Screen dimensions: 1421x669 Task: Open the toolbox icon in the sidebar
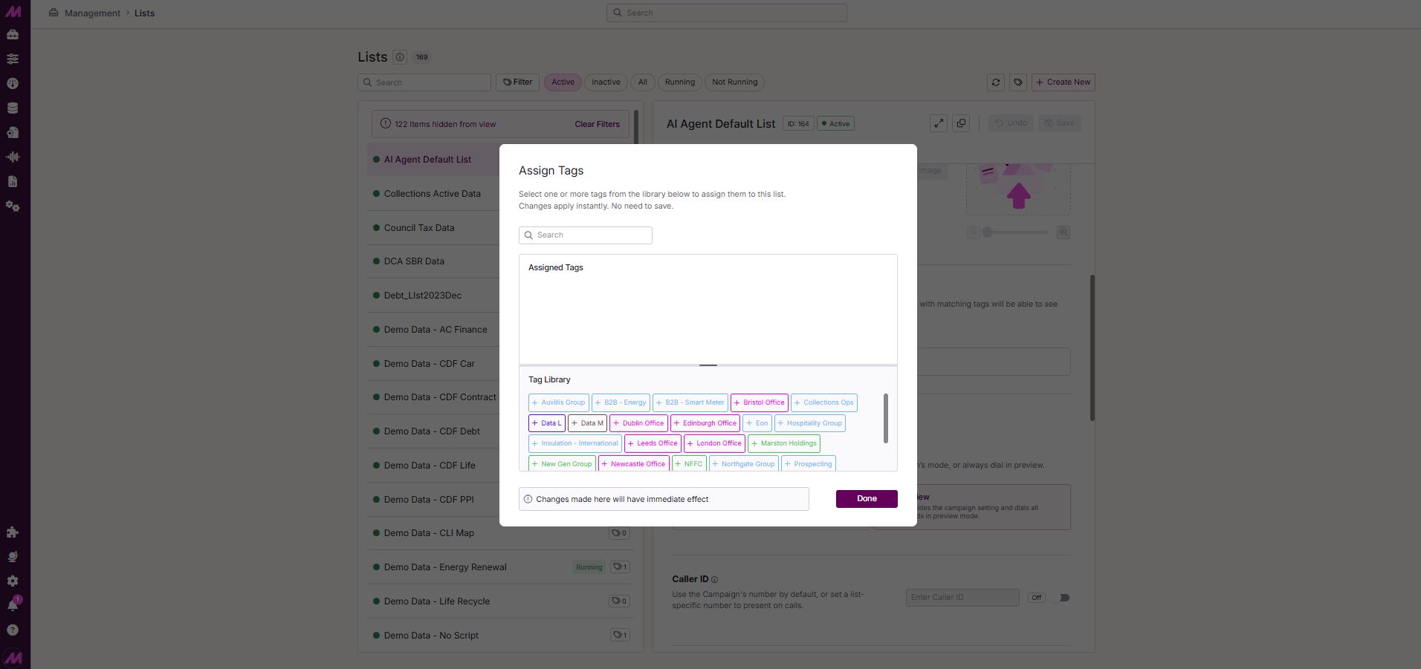13,35
